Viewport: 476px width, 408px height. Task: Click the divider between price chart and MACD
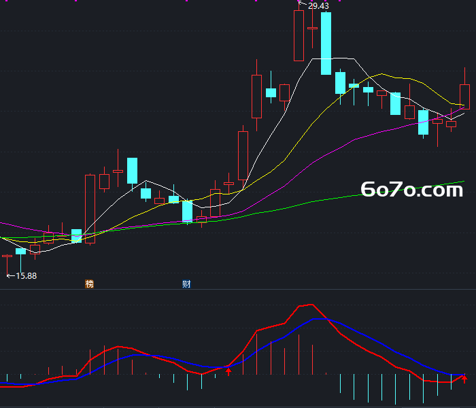(238, 289)
